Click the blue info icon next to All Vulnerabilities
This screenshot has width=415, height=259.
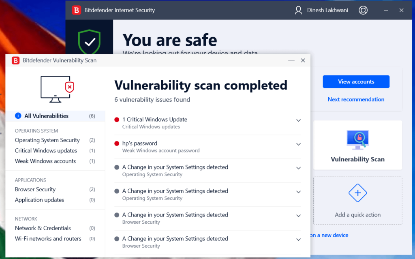coord(18,116)
